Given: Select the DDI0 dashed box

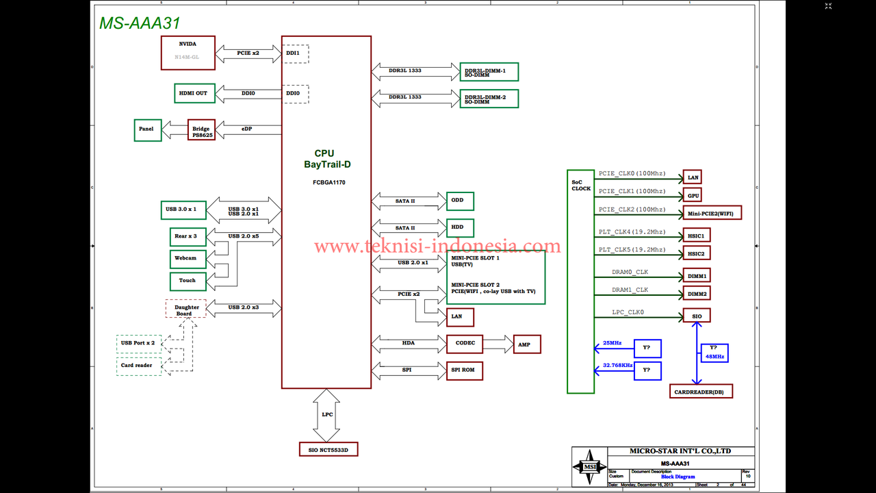Looking at the screenshot, I should (x=295, y=94).
